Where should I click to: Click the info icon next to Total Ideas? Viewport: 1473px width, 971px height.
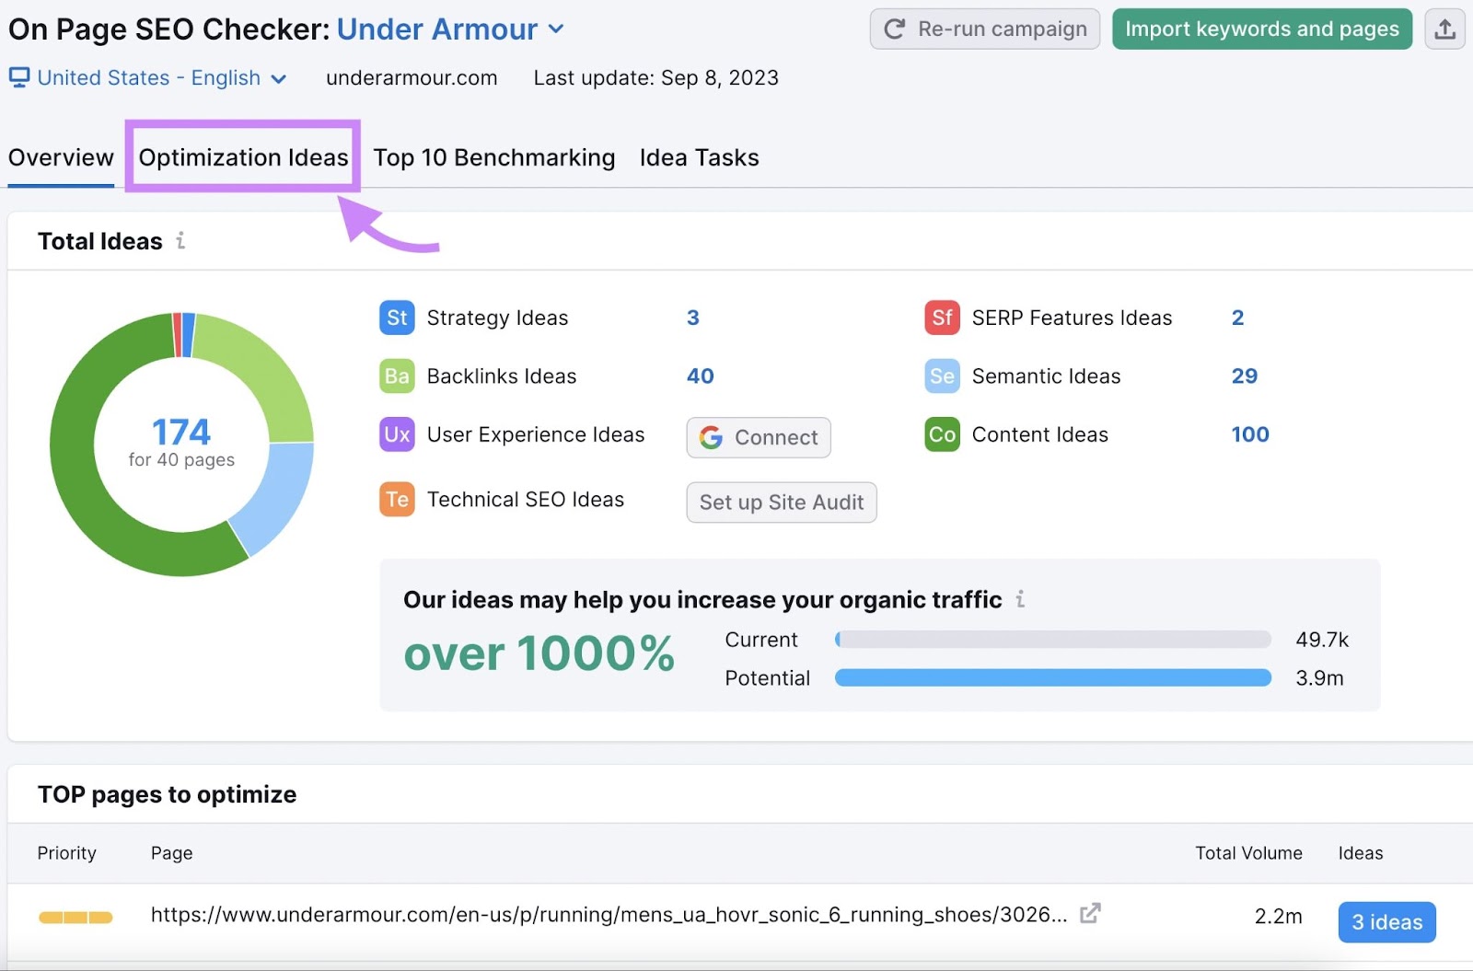click(180, 240)
